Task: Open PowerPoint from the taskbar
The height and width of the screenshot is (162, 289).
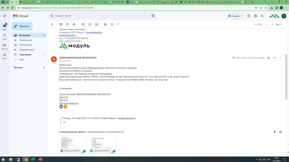Action: click(x=40, y=159)
